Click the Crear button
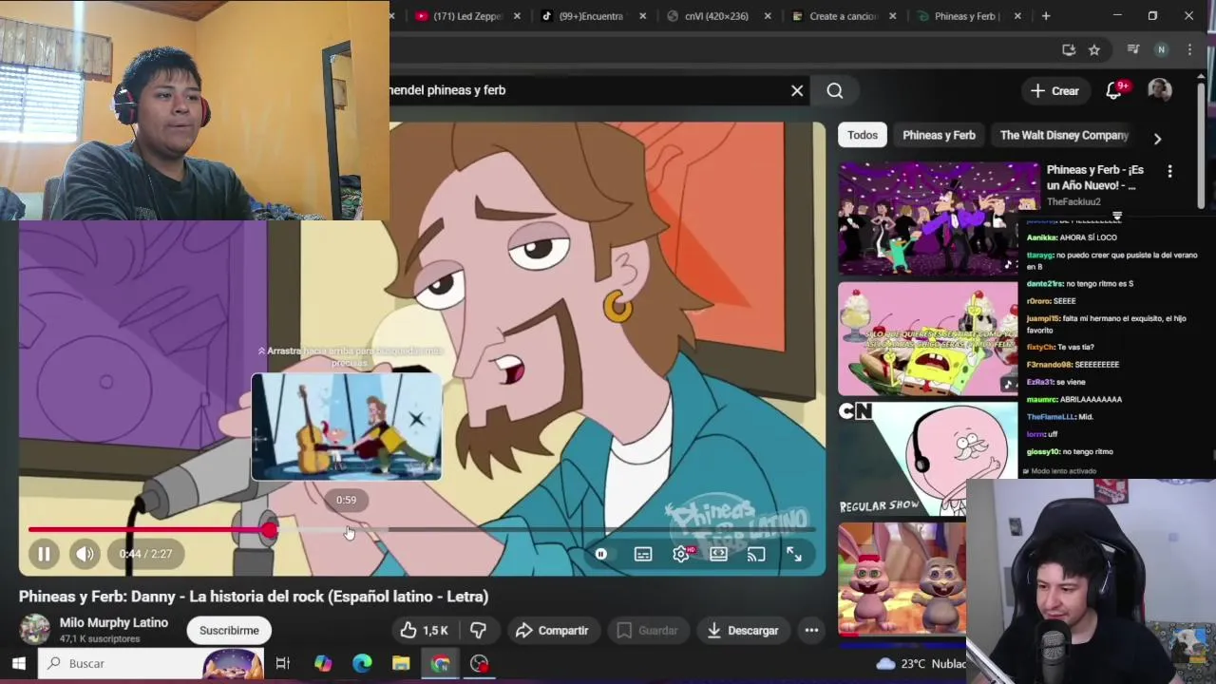 1054,91
